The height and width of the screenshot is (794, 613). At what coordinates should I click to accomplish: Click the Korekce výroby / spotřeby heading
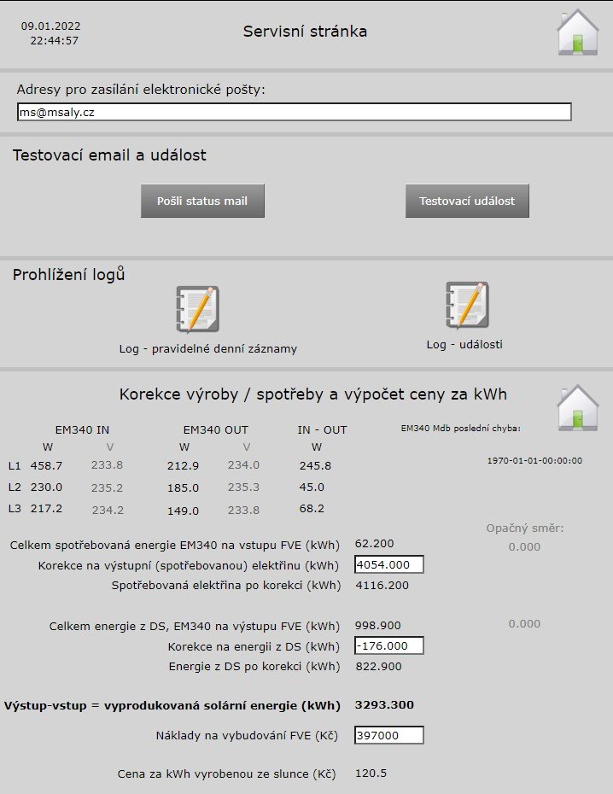point(312,394)
